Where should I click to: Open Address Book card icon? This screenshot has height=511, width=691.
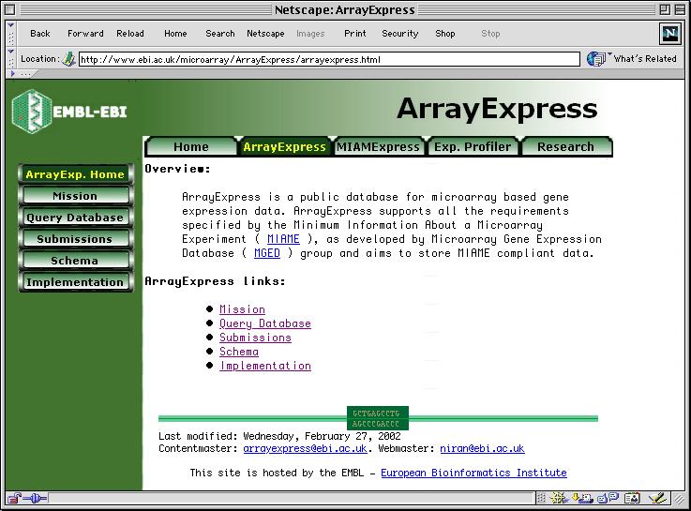tap(632, 498)
